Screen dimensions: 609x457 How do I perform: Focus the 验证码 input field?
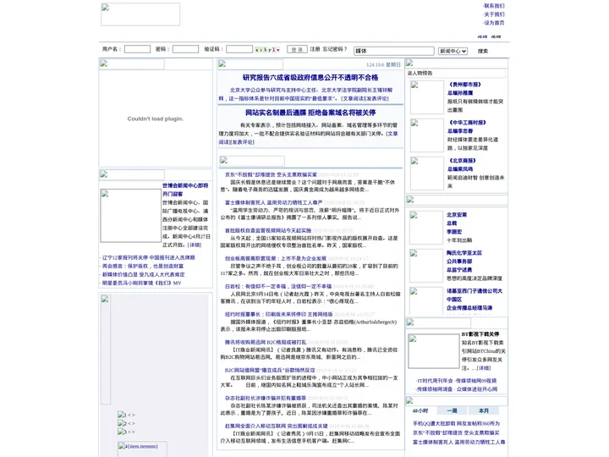(x=239, y=49)
